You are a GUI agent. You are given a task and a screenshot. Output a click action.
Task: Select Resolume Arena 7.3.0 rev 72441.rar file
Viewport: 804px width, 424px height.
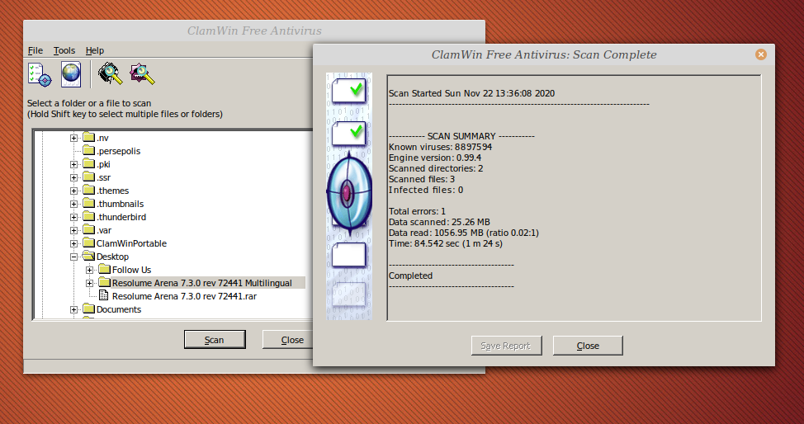point(185,296)
